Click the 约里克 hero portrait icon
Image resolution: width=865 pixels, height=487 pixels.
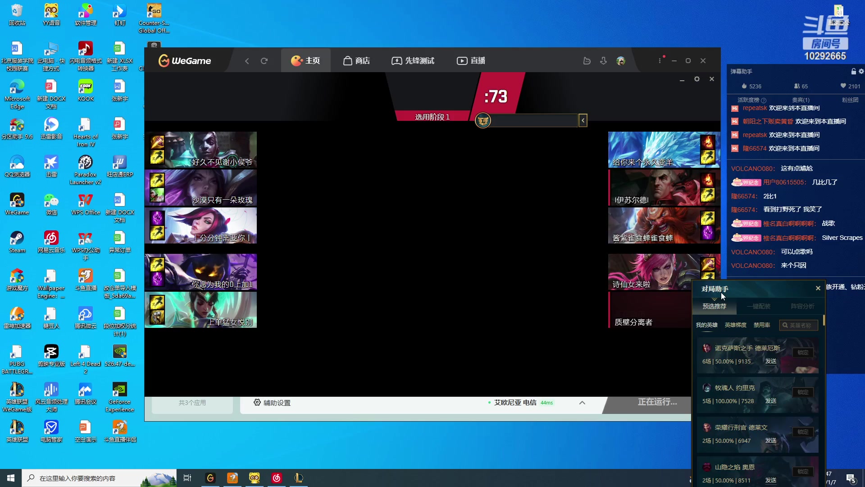pos(706,388)
